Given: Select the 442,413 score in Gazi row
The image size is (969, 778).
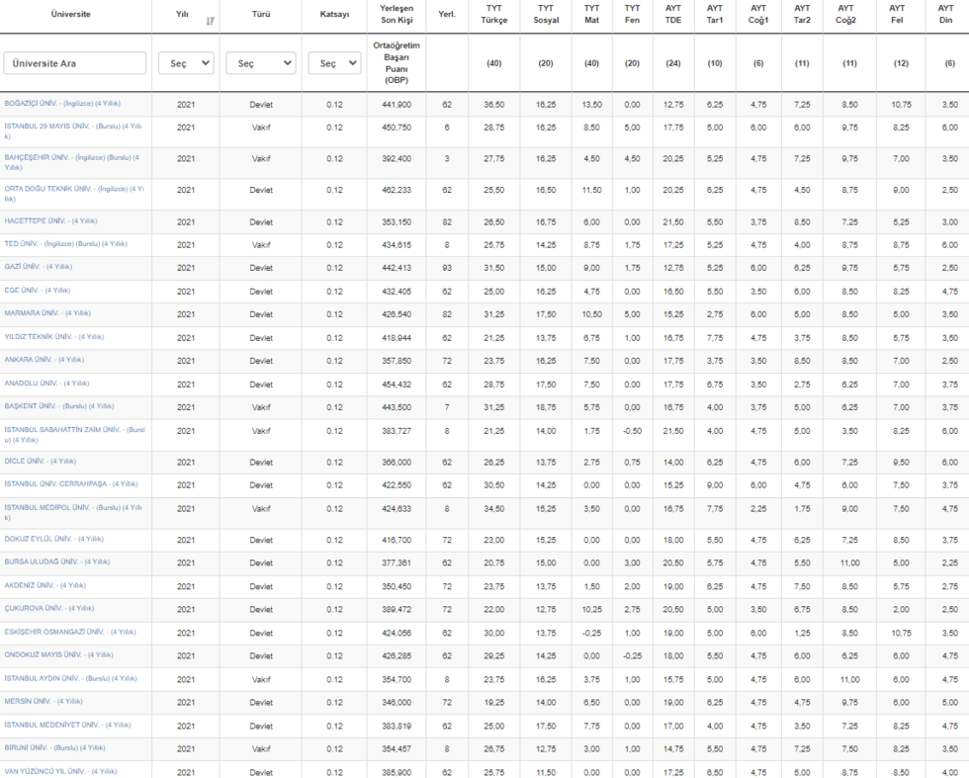Looking at the screenshot, I should pos(396,268).
